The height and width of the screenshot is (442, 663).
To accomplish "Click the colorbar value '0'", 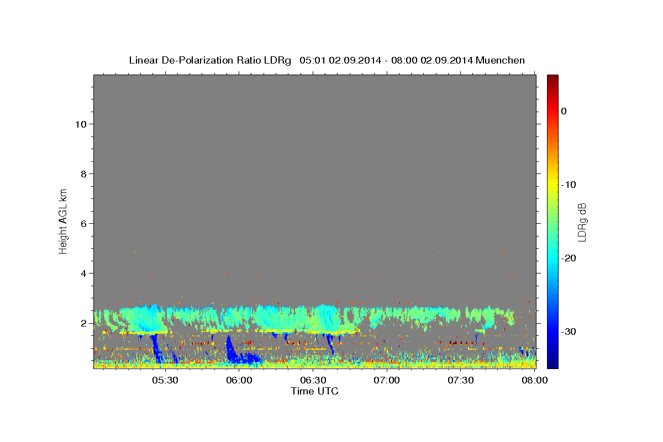I will (x=564, y=111).
